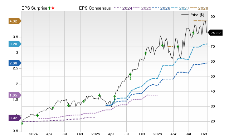Select the green surprise arrow after Apr 2026
The height and width of the screenshot is (136, 229).
(x=178, y=47)
